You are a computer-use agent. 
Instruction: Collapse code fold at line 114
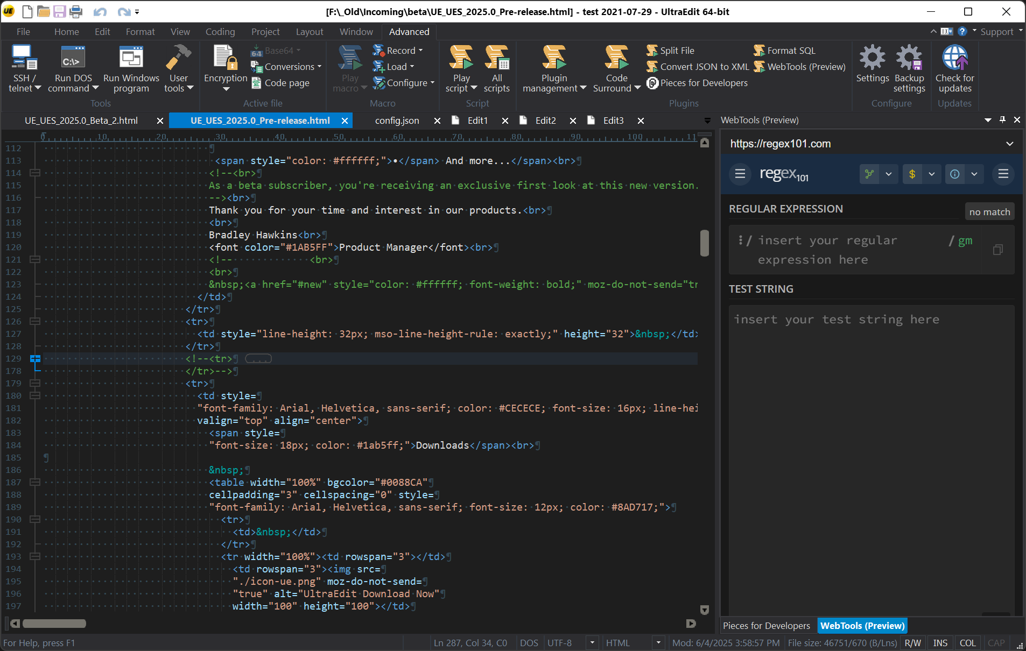36,173
